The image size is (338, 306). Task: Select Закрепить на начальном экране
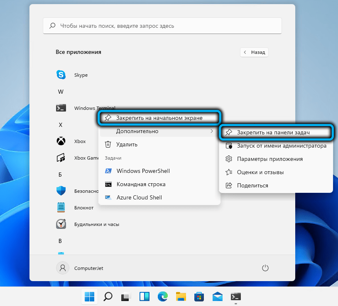click(x=159, y=118)
